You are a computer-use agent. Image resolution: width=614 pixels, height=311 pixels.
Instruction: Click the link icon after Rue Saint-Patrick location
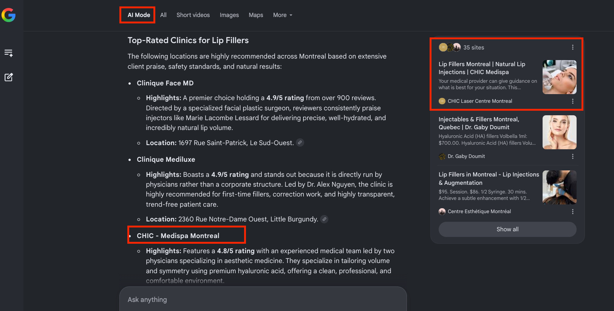coord(300,142)
